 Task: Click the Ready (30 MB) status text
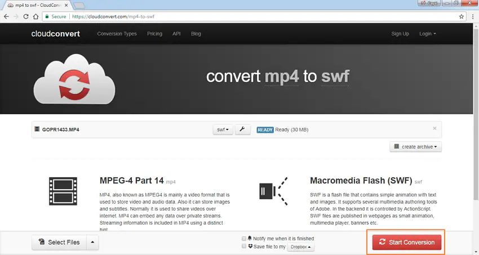pos(291,129)
